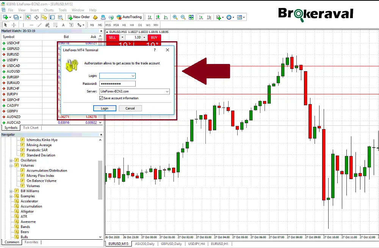Select Money Flow Index indicator

(x=40, y=176)
